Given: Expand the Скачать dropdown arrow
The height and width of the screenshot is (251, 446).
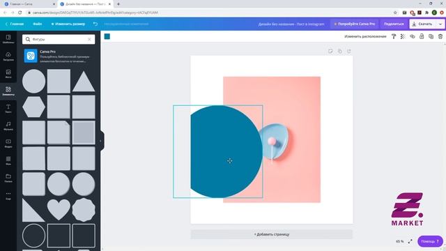Looking at the screenshot, I should tap(440, 24).
